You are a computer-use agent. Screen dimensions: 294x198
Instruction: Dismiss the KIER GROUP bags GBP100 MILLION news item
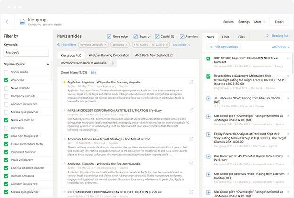pyautogui.click(x=288, y=58)
